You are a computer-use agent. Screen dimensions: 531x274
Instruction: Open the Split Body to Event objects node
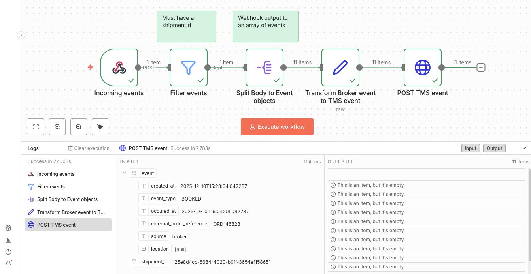pos(264,67)
